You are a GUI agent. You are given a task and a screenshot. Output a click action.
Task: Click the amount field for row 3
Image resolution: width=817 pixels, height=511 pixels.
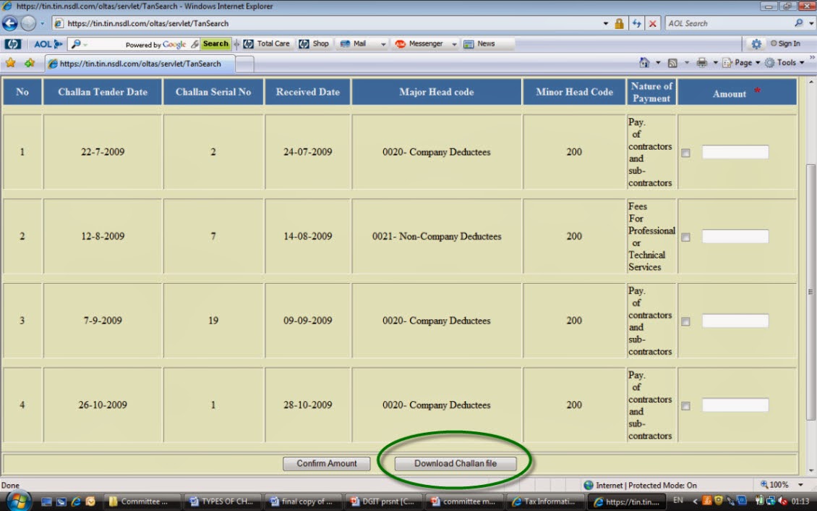pyautogui.click(x=735, y=321)
